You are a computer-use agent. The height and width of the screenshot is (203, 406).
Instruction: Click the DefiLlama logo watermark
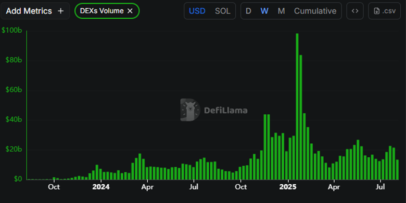tap(191, 110)
